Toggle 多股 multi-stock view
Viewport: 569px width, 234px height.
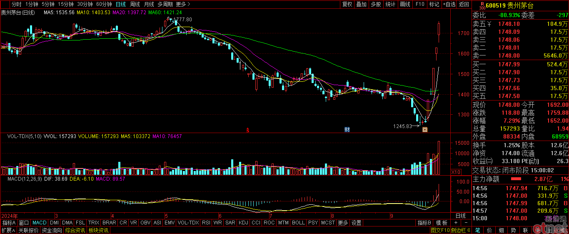point(376,4)
